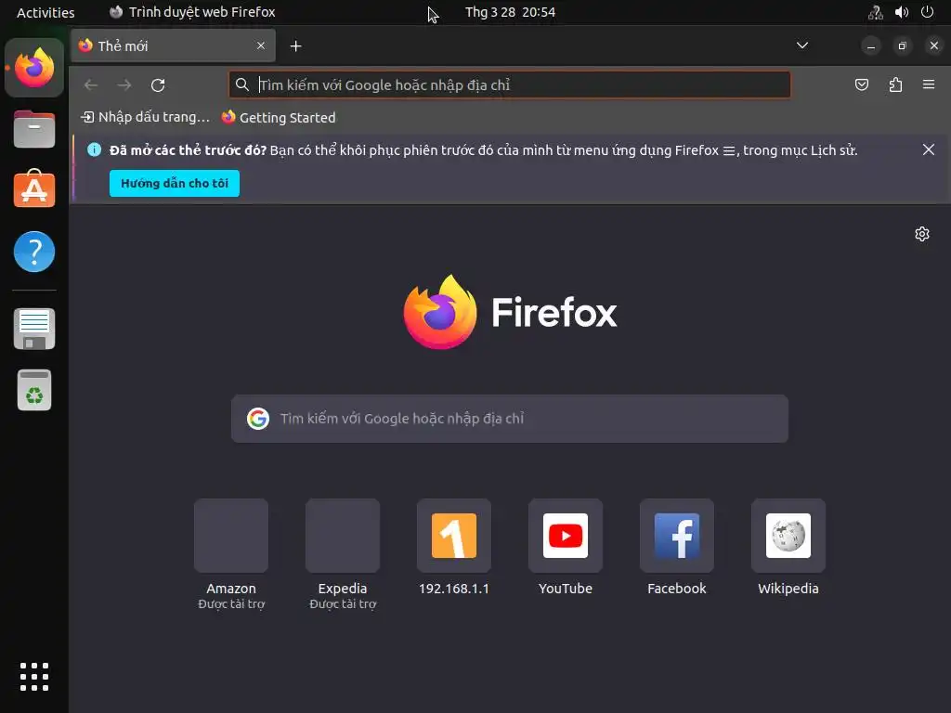Focus the center Google search box
951x713 pixels.
tap(510, 419)
